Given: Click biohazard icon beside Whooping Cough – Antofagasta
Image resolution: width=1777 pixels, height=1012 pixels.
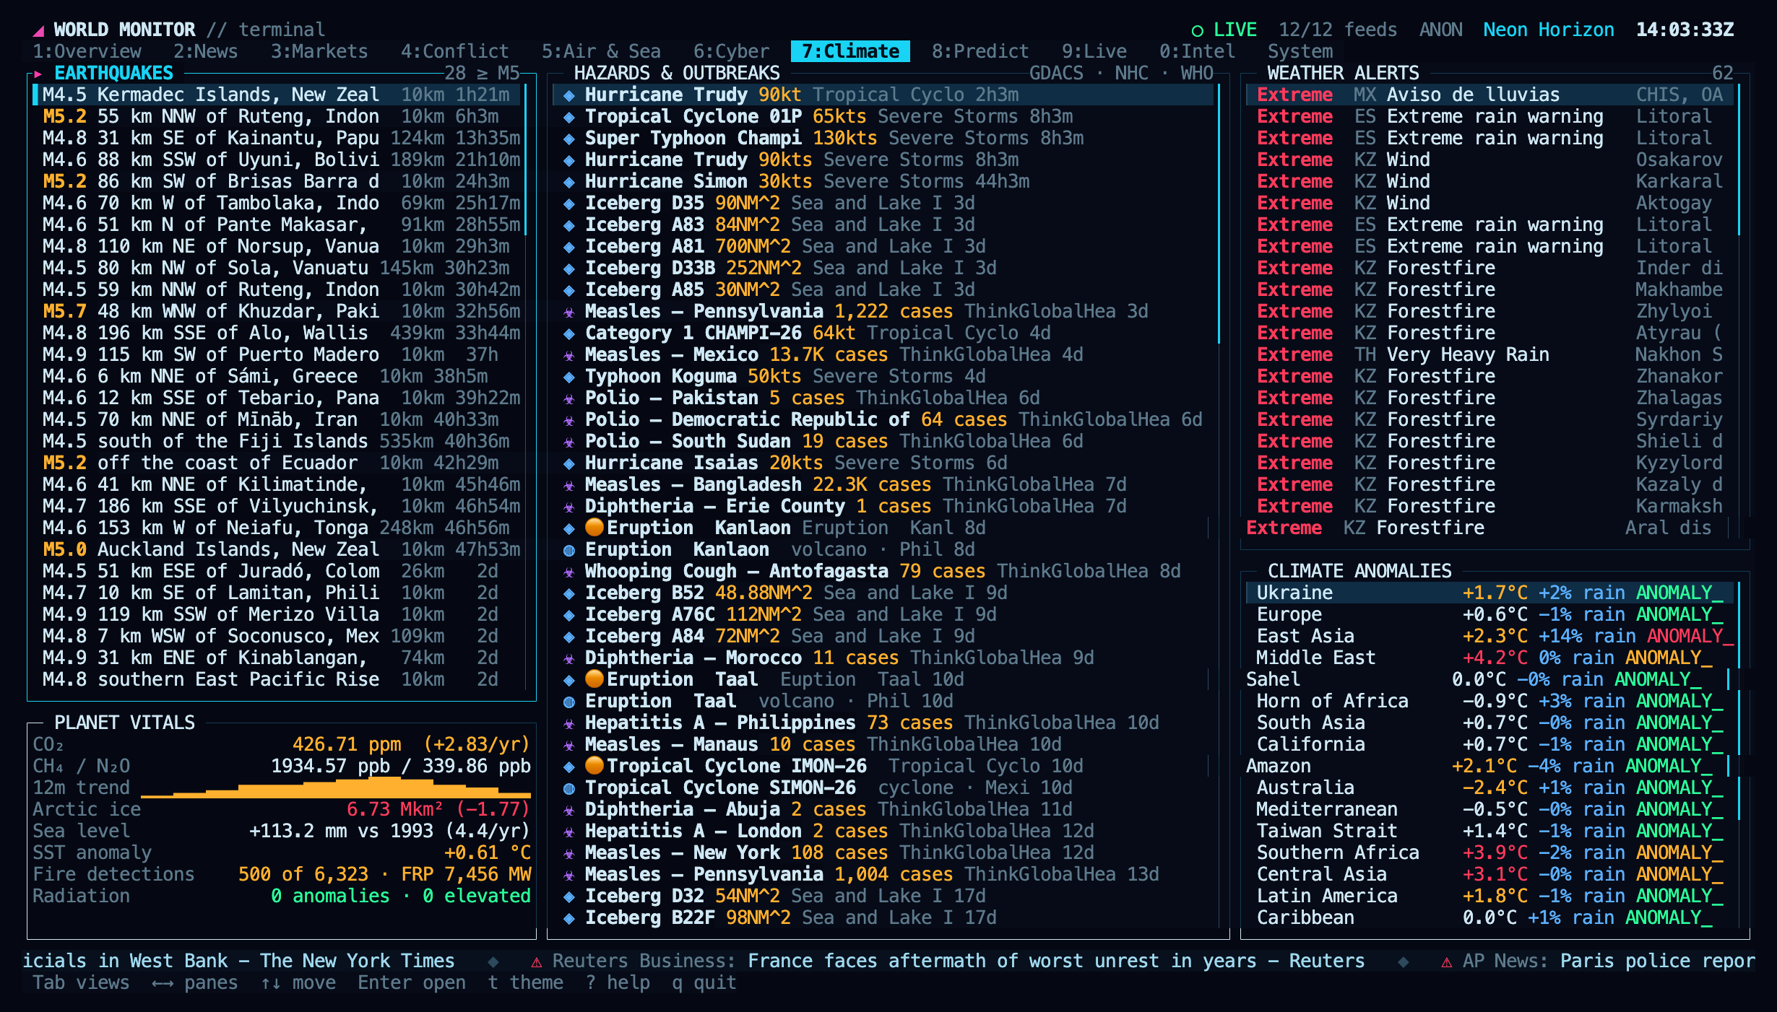Looking at the screenshot, I should tap(569, 572).
